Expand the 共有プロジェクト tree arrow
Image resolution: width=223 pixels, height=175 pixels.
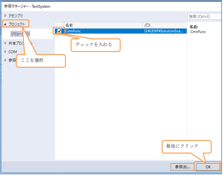[5, 43]
